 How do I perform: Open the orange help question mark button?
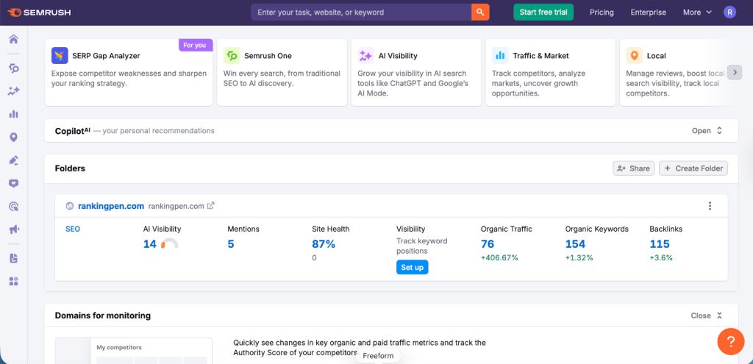pos(731,342)
